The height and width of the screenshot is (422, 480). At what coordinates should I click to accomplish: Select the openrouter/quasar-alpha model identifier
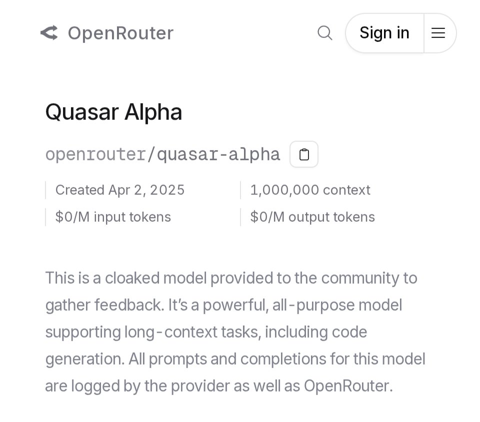163,154
